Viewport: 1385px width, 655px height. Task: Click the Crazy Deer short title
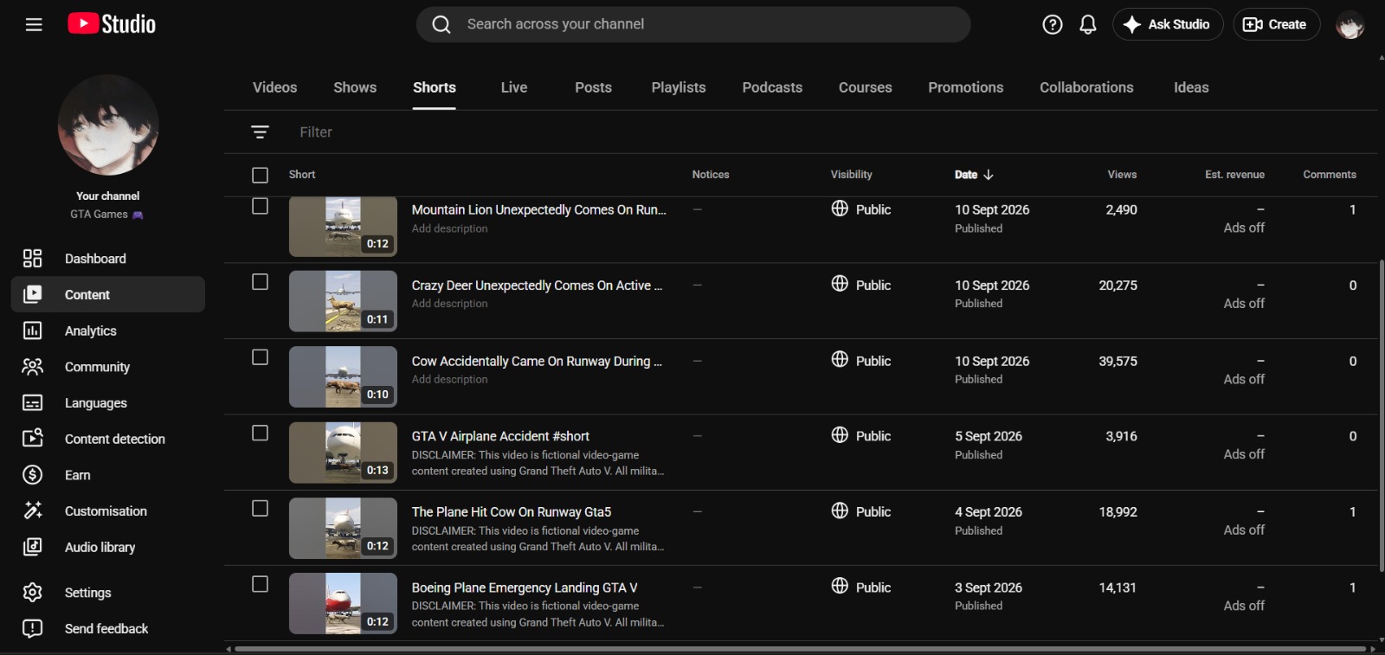pyautogui.click(x=537, y=286)
